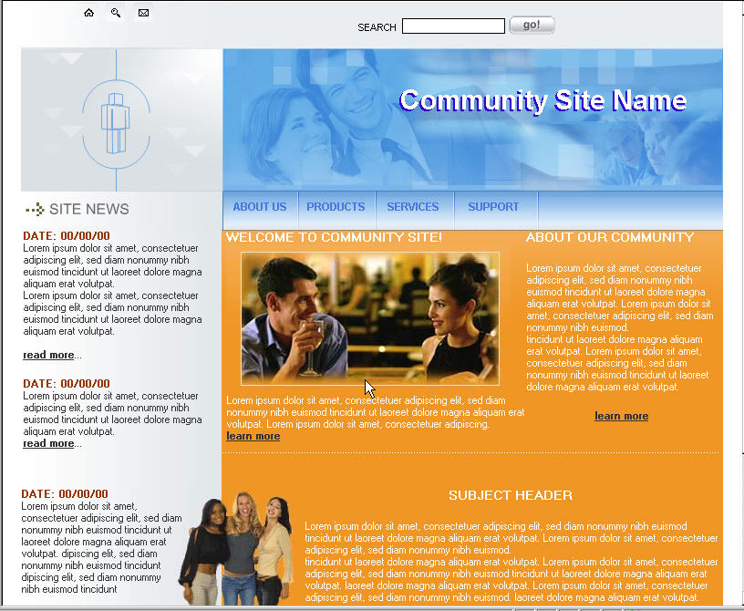Focus the SEARCH text field
This screenshot has width=744, height=611.
pyautogui.click(x=453, y=26)
